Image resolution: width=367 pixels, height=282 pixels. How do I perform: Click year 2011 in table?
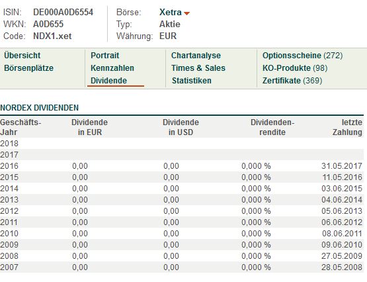coord(9,222)
